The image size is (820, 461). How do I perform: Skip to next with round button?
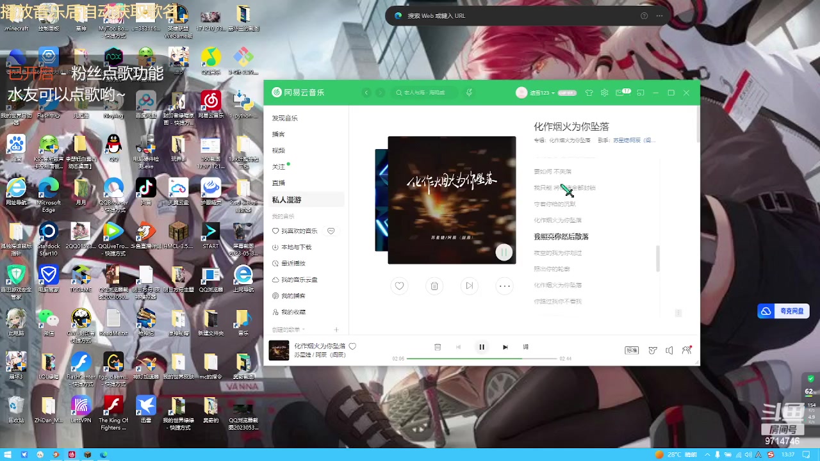click(470, 286)
